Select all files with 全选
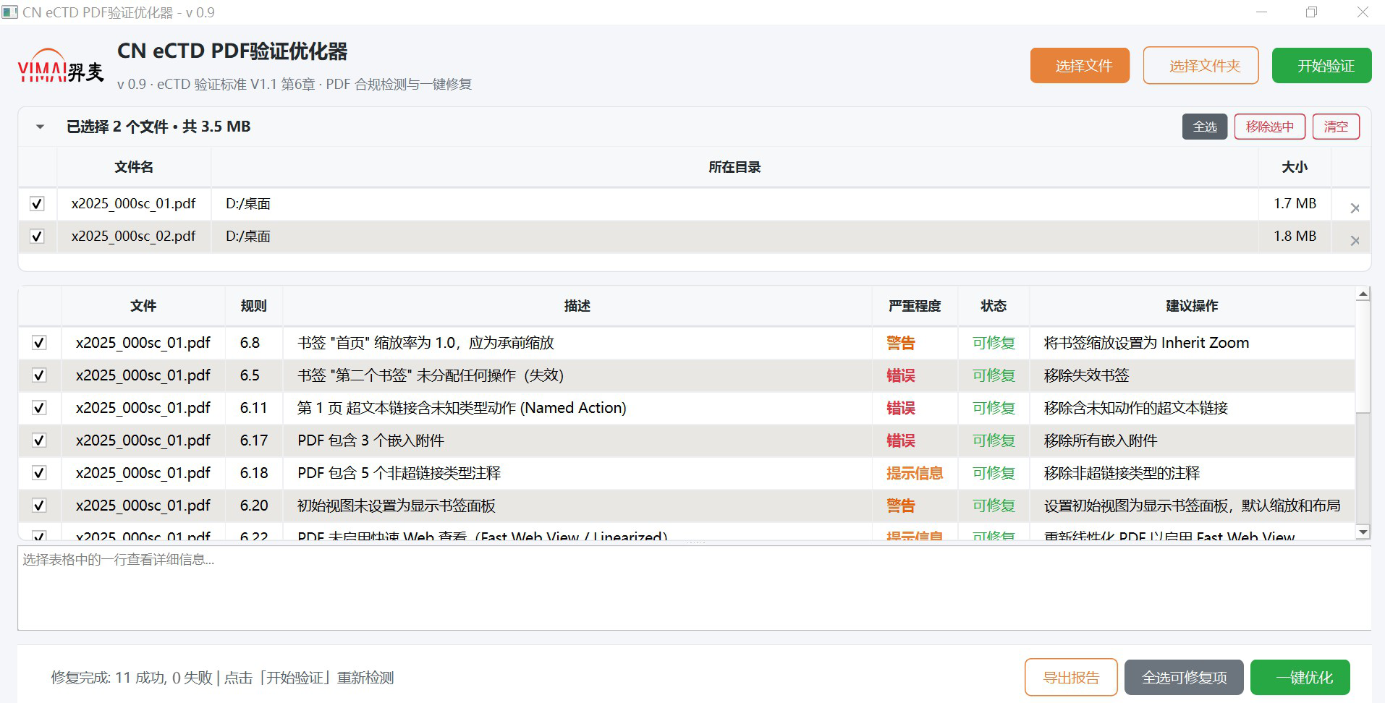 [1205, 127]
